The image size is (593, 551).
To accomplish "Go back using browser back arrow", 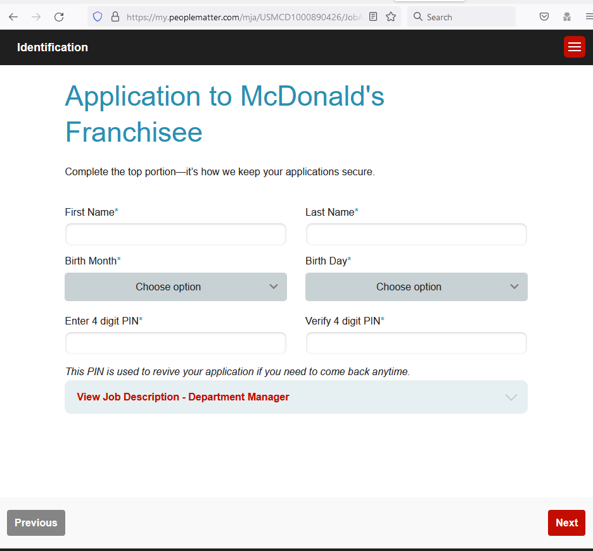I will 13,16.
